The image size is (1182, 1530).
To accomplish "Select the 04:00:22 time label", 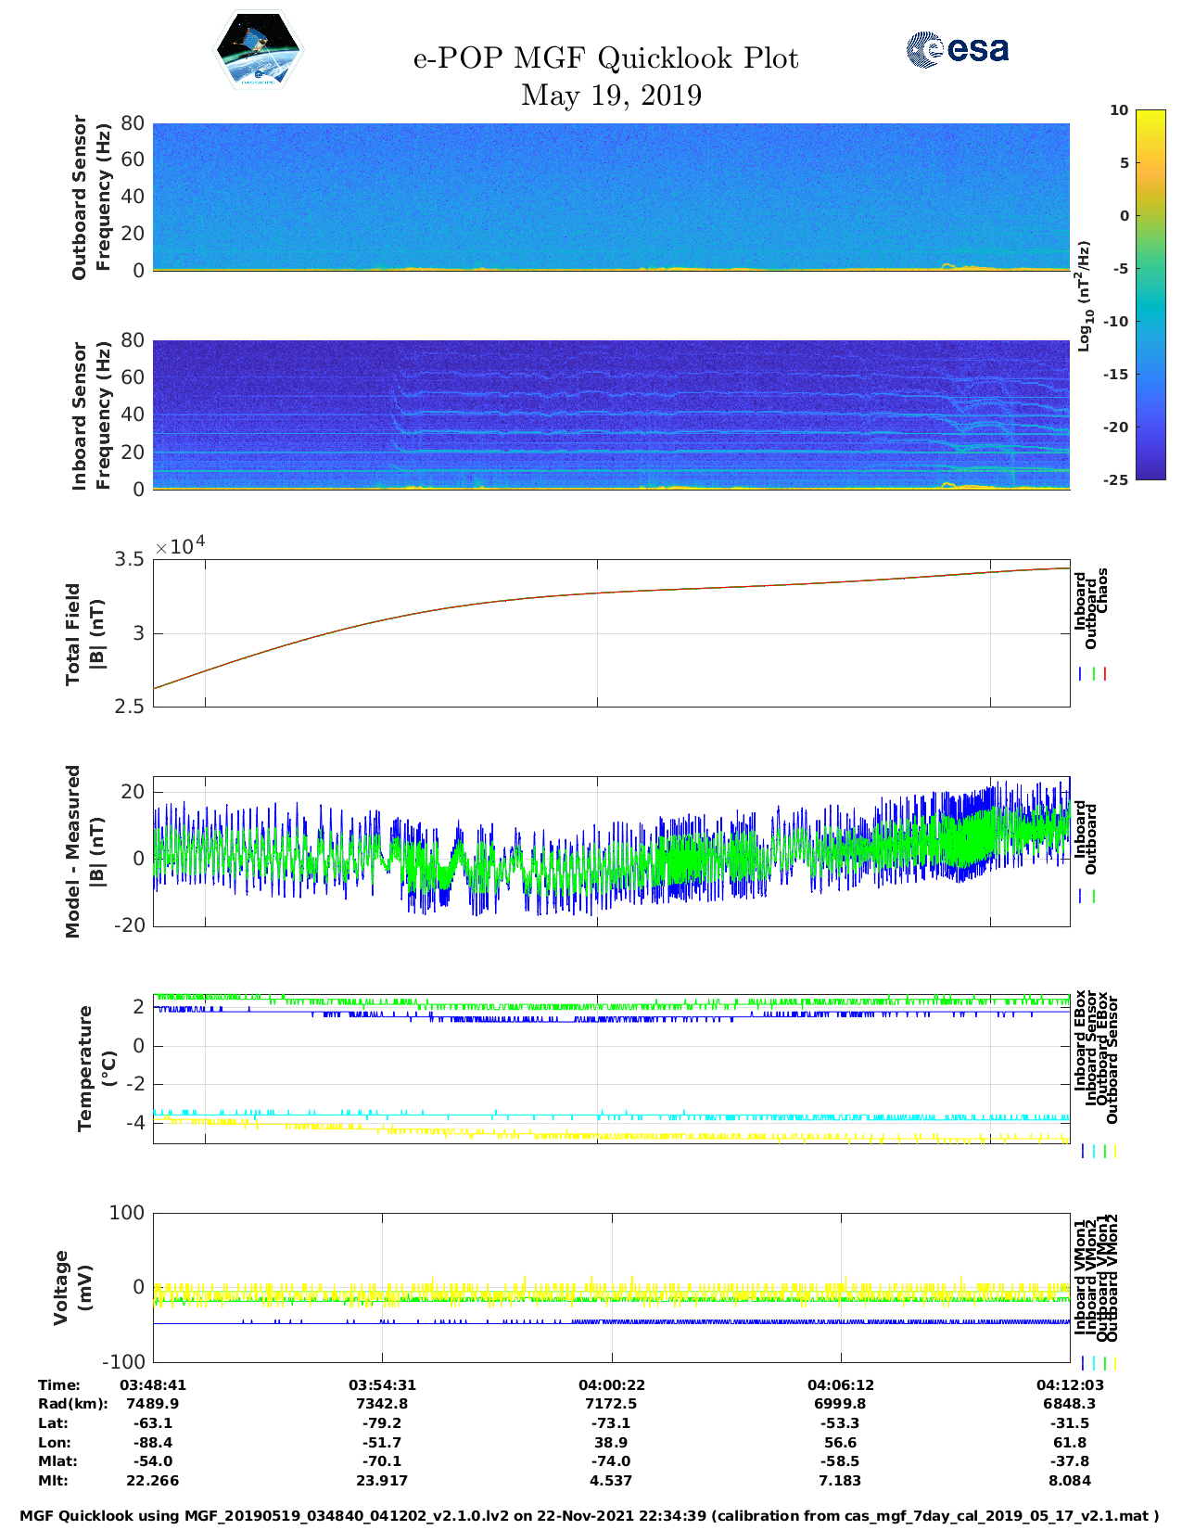I will click(611, 1384).
